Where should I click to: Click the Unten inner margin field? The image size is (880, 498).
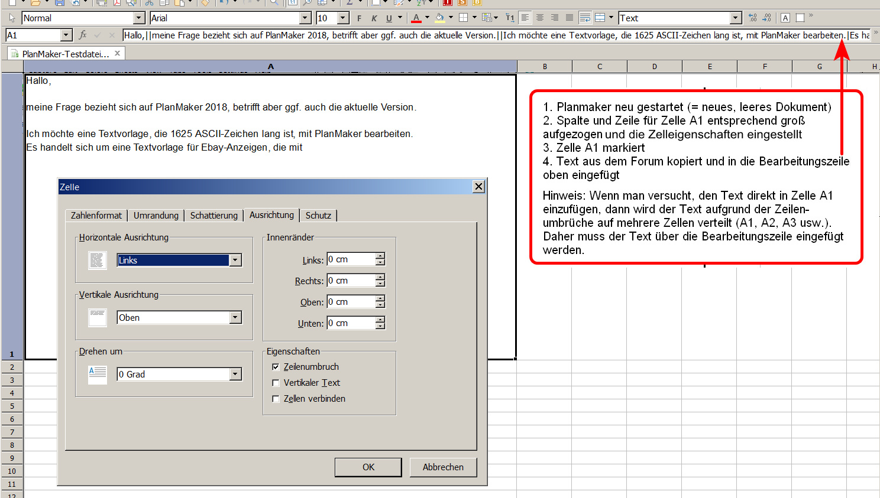(x=351, y=323)
